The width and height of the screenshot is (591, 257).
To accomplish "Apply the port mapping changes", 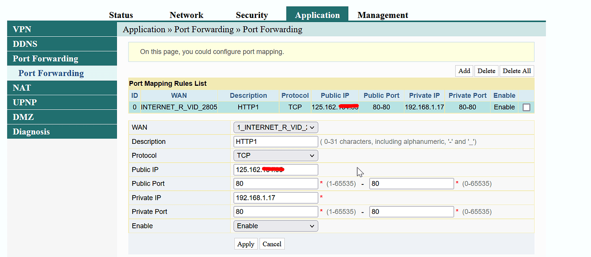I will (246, 244).
